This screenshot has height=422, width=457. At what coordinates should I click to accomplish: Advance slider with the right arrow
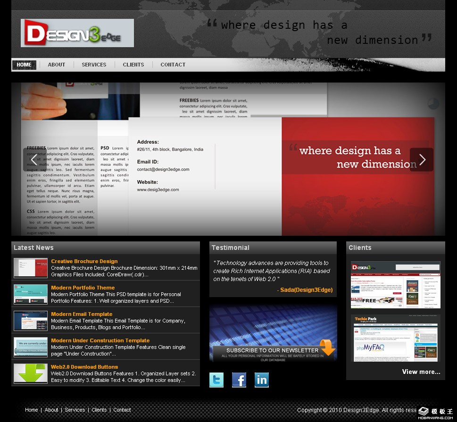tap(422, 159)
